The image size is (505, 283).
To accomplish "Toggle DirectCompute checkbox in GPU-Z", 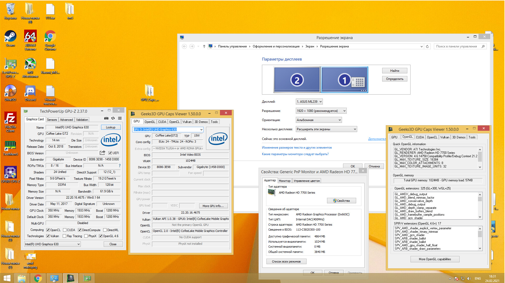I will [80, 230].
